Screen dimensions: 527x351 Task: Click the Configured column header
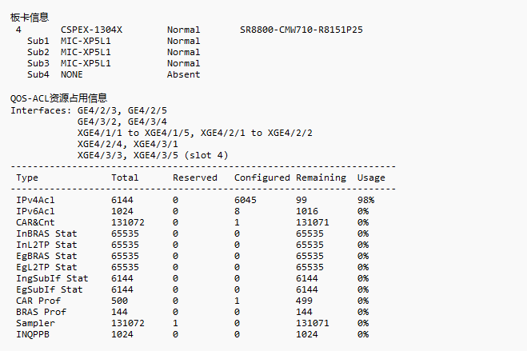(262, 177)
